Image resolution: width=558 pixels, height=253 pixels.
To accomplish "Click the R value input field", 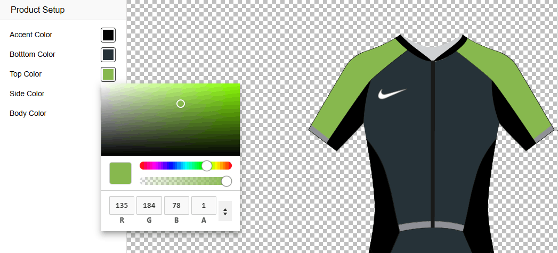I will pyautogui.click(x=122, y=206).
